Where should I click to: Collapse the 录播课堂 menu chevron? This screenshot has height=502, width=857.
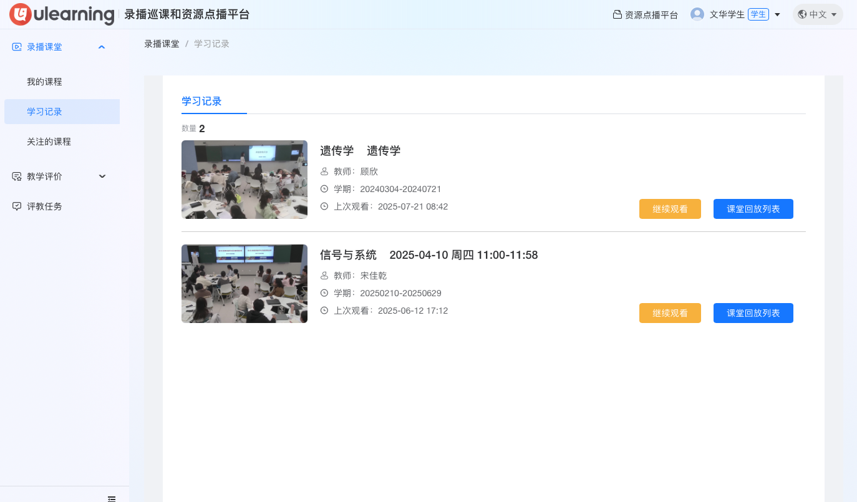pyautogui.click(x=102, y=47)
